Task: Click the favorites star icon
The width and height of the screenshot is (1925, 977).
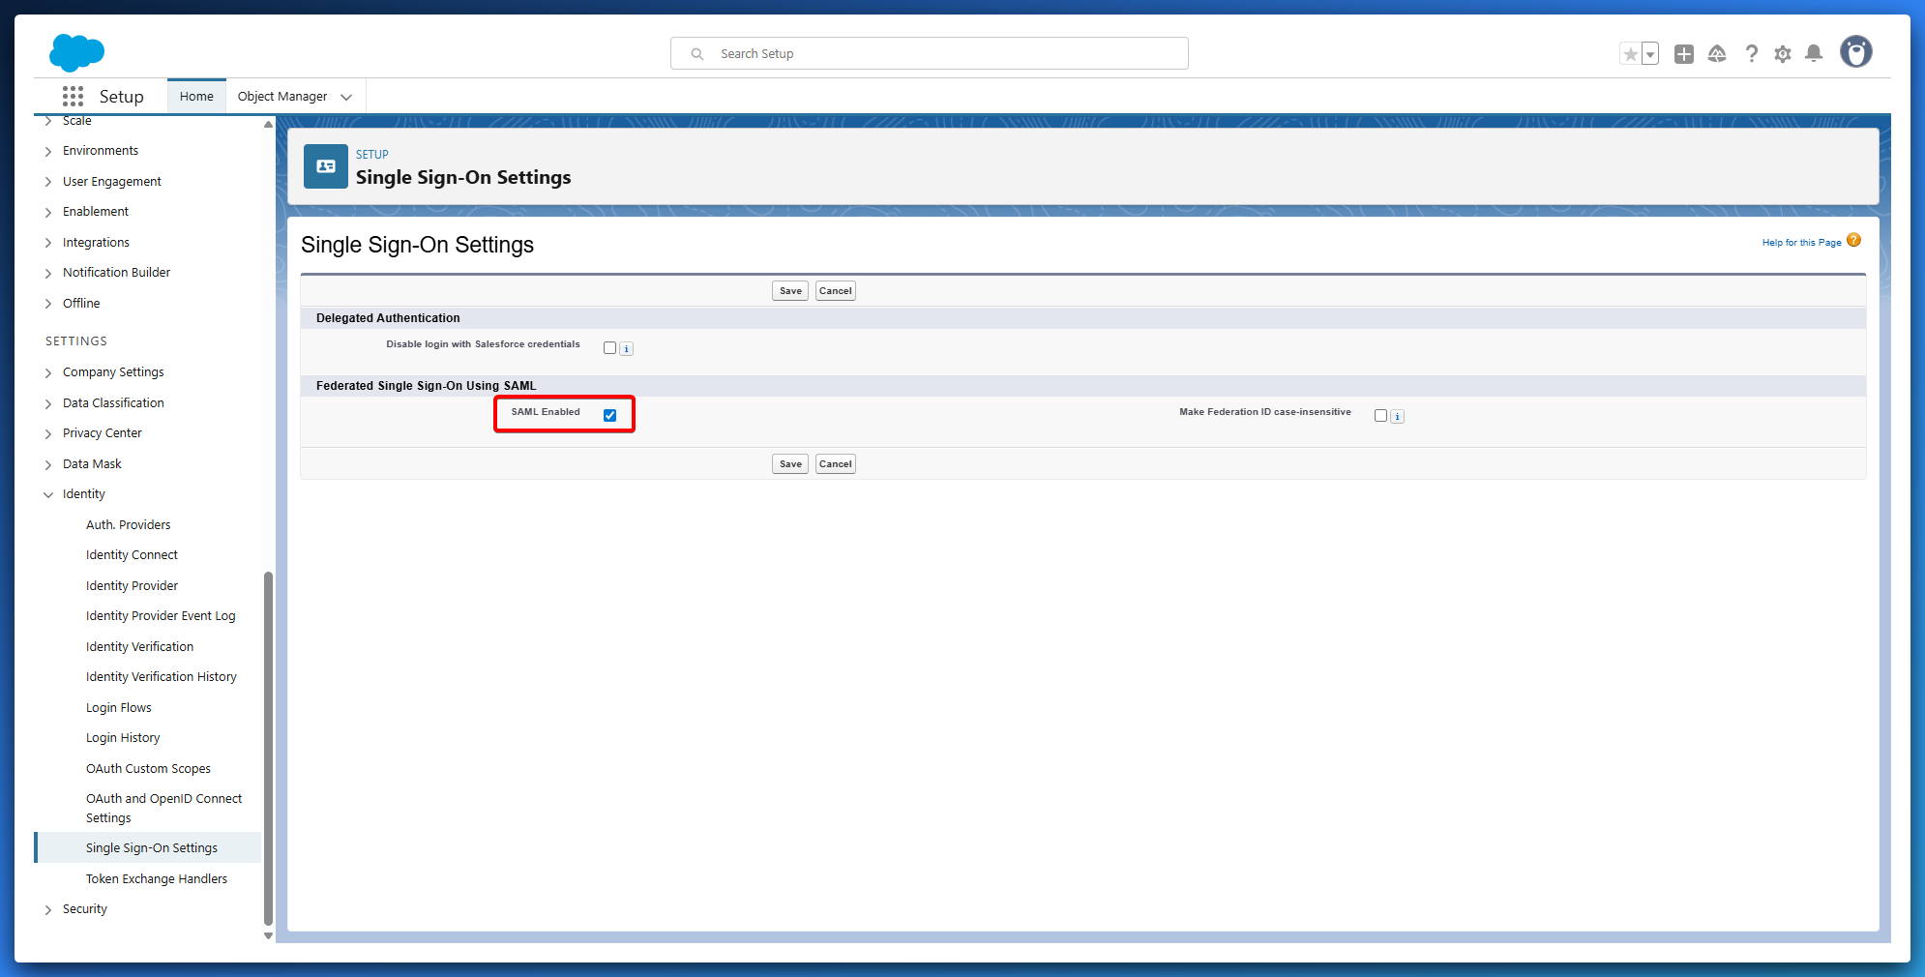Action: 1631,54
